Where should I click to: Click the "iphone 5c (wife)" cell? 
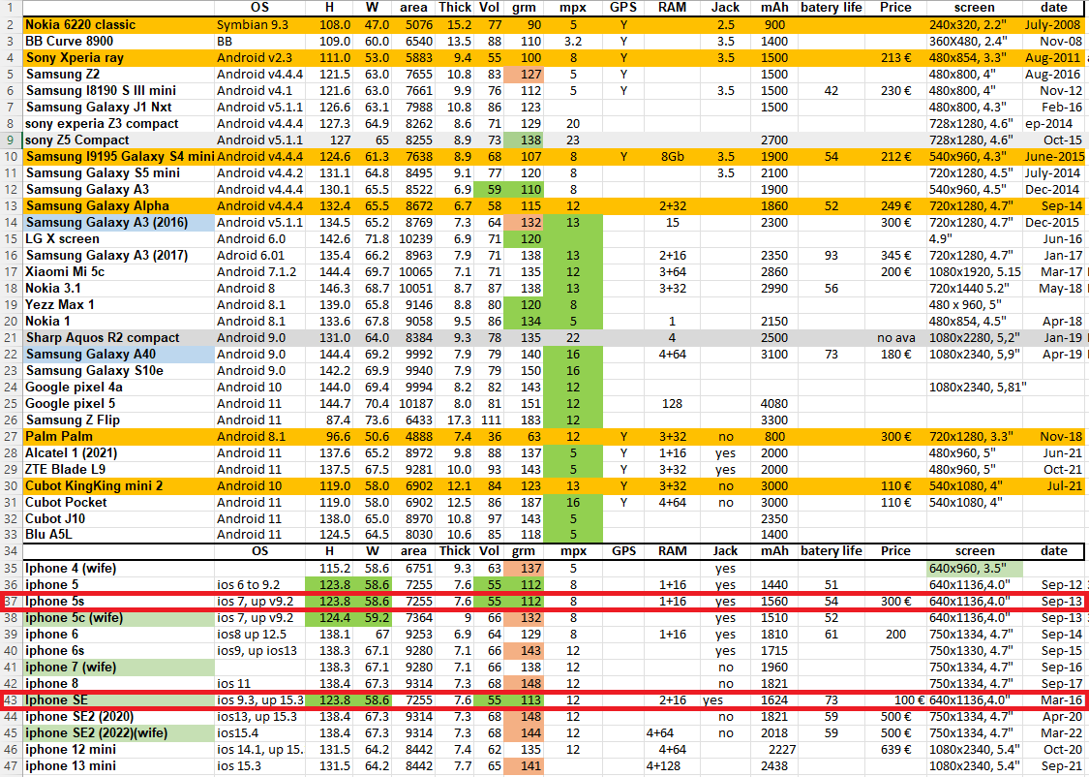[119, 618]
